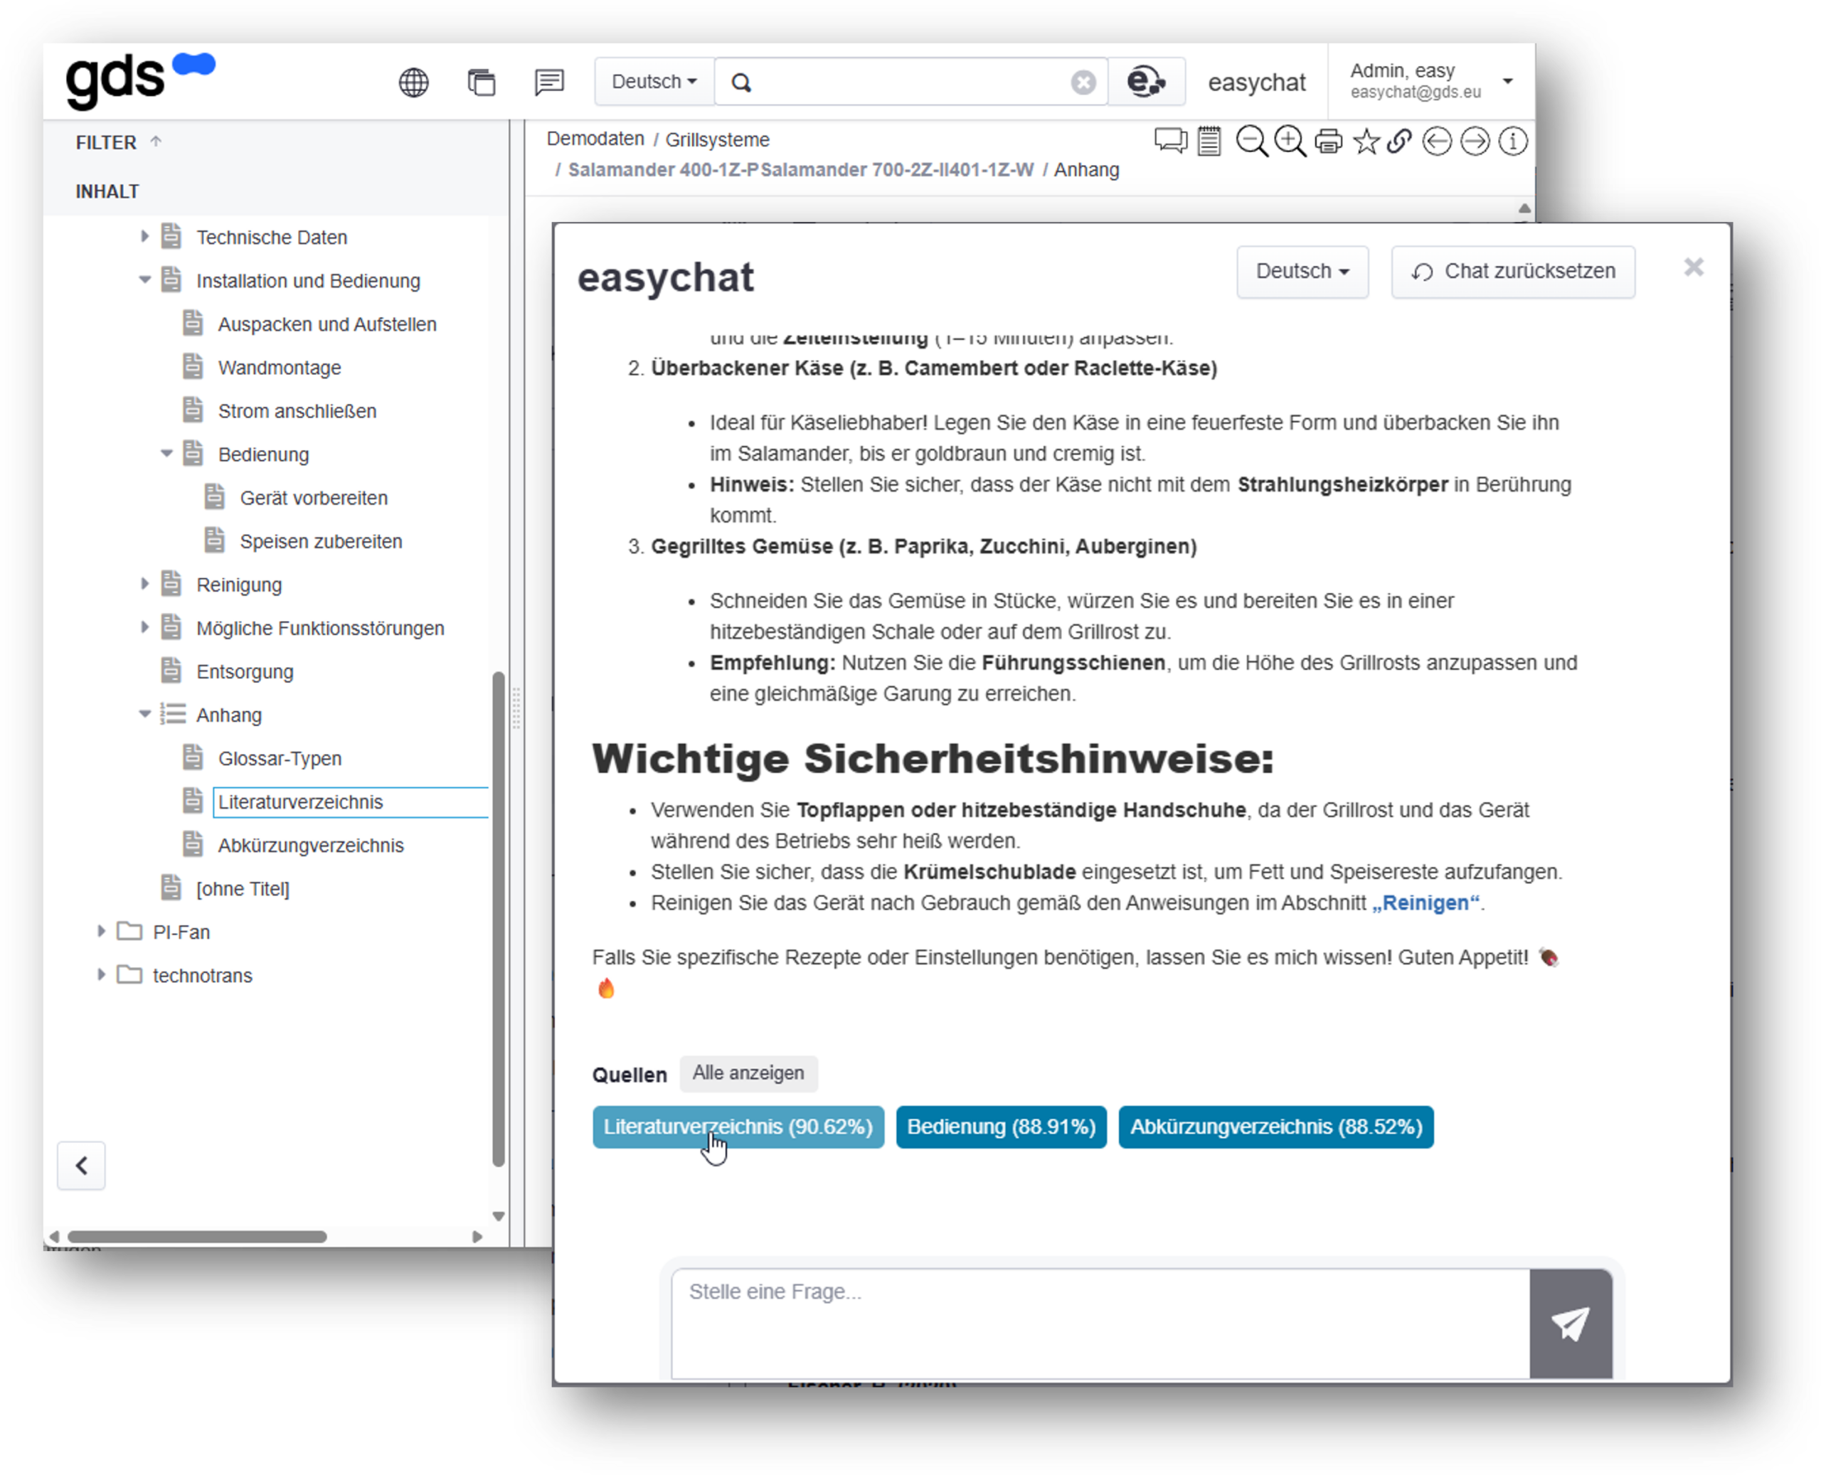Expand the PI-Fan folder
Screen dimensions: 1821x1475
pyautogui.click(x=102, y=931)
